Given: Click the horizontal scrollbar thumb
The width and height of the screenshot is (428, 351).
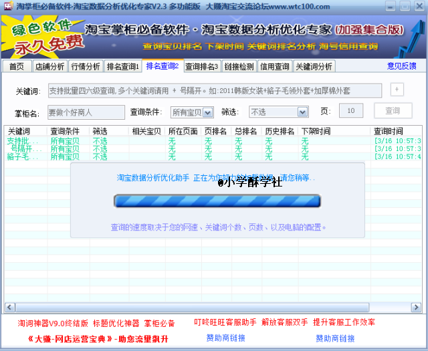Looking at the screenshot, I should [192, 308].
